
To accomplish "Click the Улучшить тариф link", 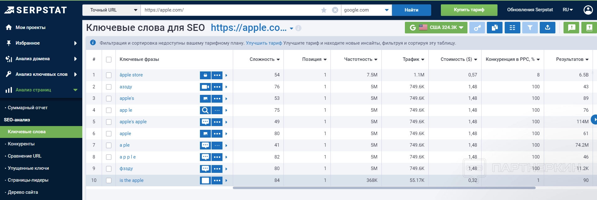I will [x=264, y=43].
